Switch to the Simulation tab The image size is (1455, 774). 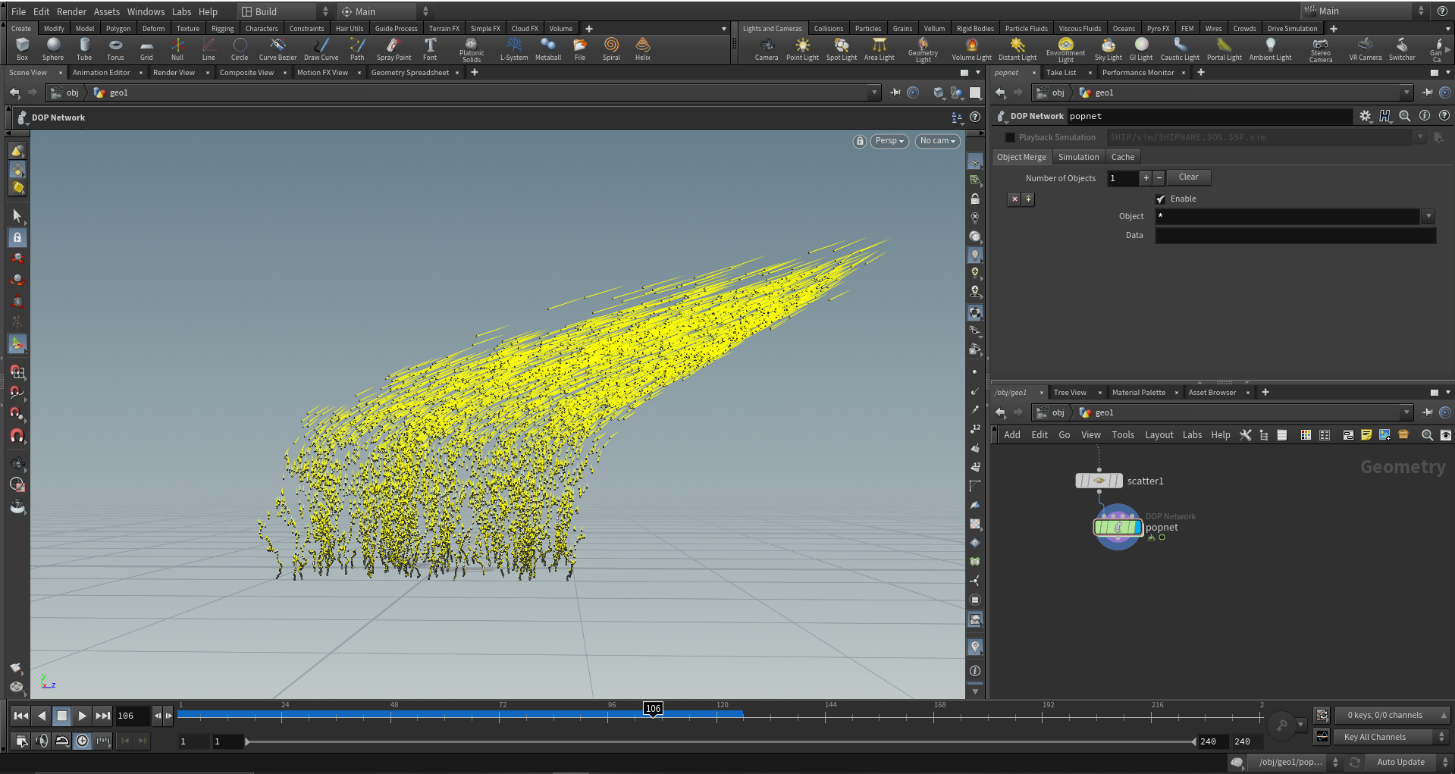click(x=1078, y=156)
